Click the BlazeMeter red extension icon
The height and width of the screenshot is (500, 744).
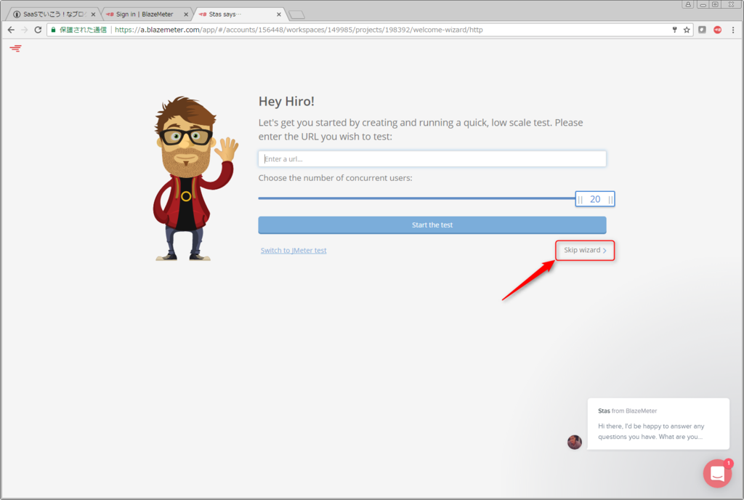pyautogui.click(x=717, y=29)
